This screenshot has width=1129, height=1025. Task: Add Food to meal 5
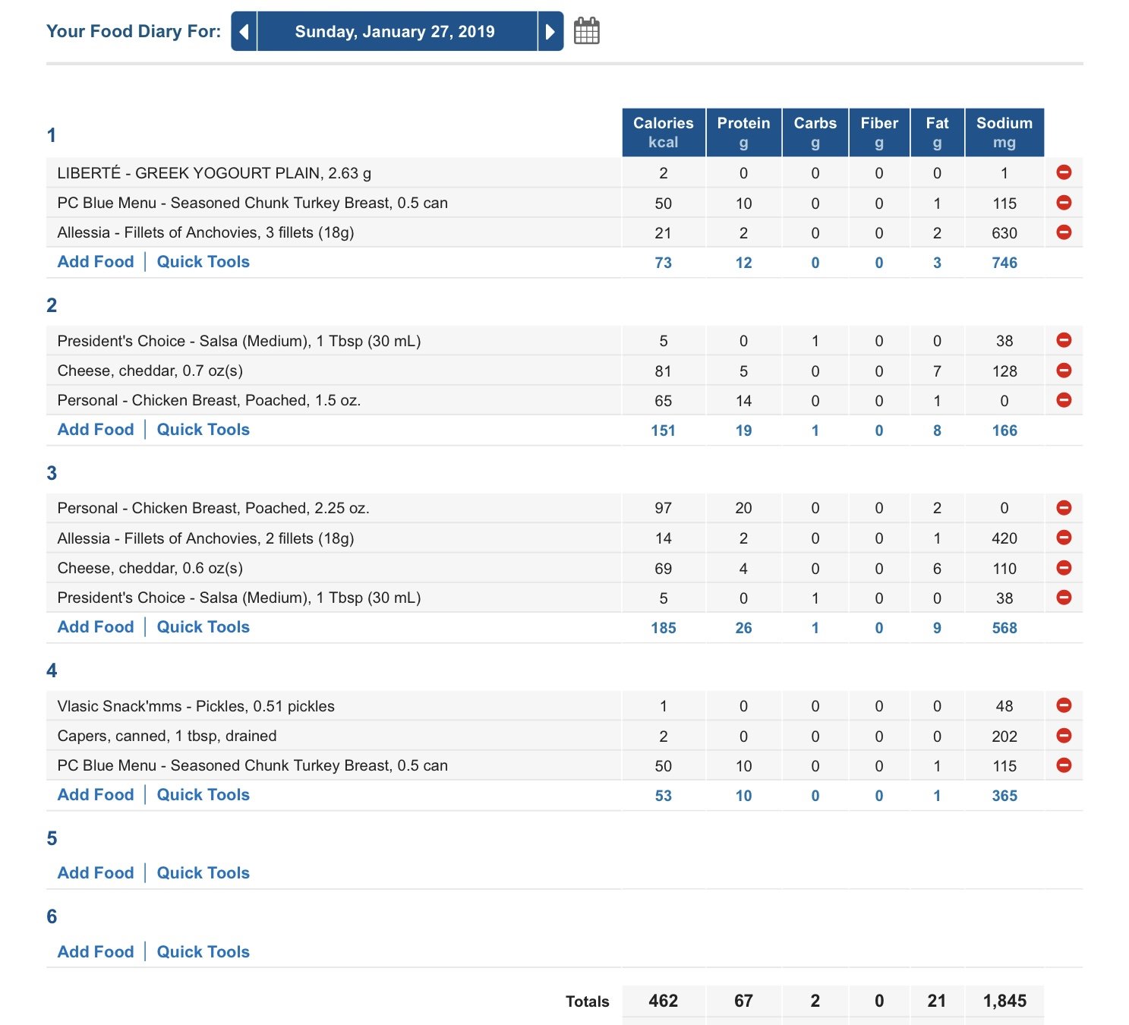[x=96, y=873]
